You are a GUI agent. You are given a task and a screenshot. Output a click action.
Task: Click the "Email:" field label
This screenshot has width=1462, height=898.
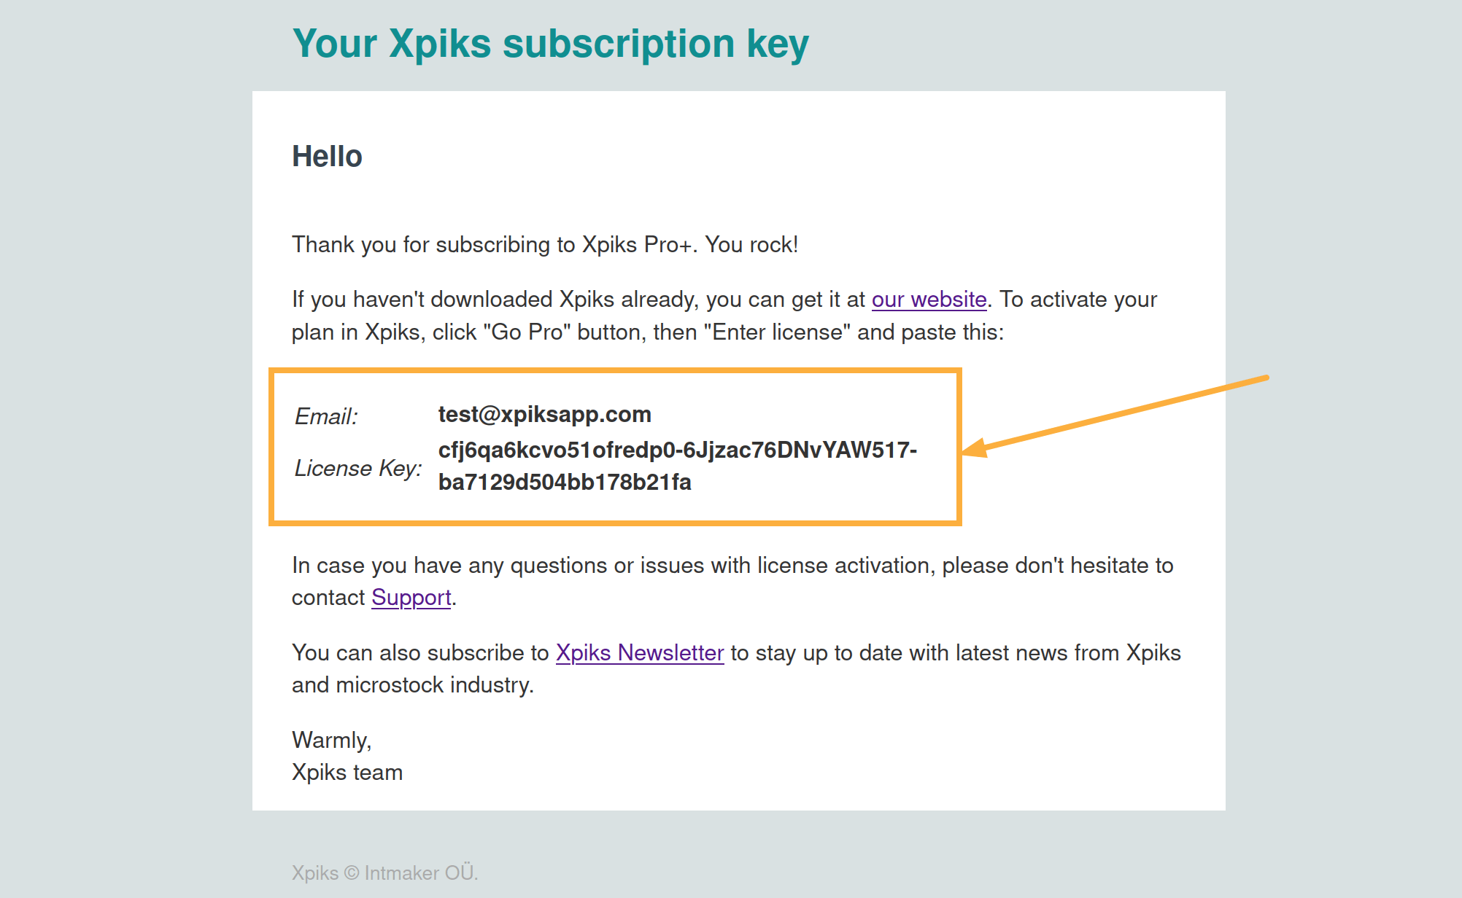(325, 416)
